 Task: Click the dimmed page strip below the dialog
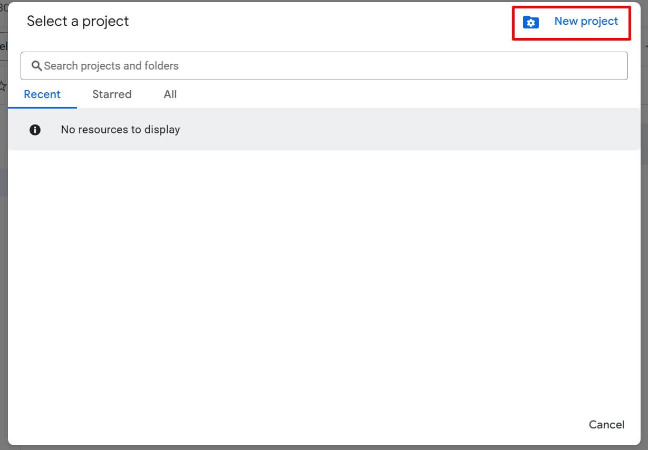tap(324, 447)
